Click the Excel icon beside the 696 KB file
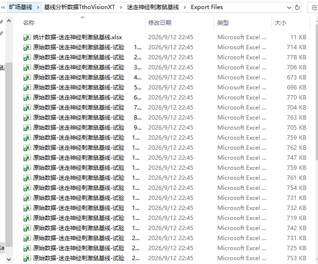The image size is (318, 264). click(x=27, y=88)
